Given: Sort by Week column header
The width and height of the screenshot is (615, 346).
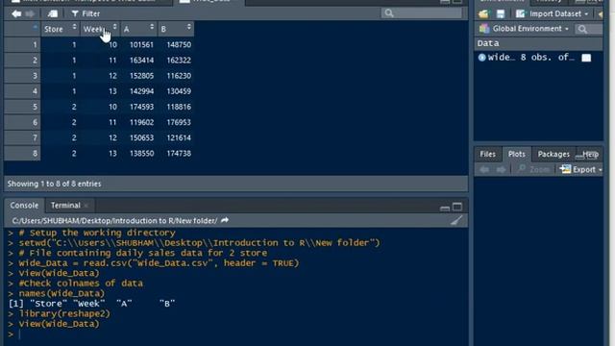Looking at the screenshot, I should click(100, 29).
